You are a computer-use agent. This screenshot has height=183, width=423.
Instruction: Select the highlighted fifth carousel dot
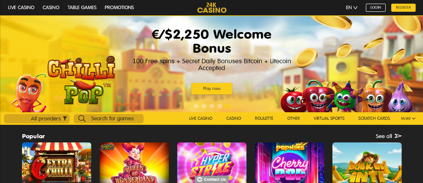228,106
